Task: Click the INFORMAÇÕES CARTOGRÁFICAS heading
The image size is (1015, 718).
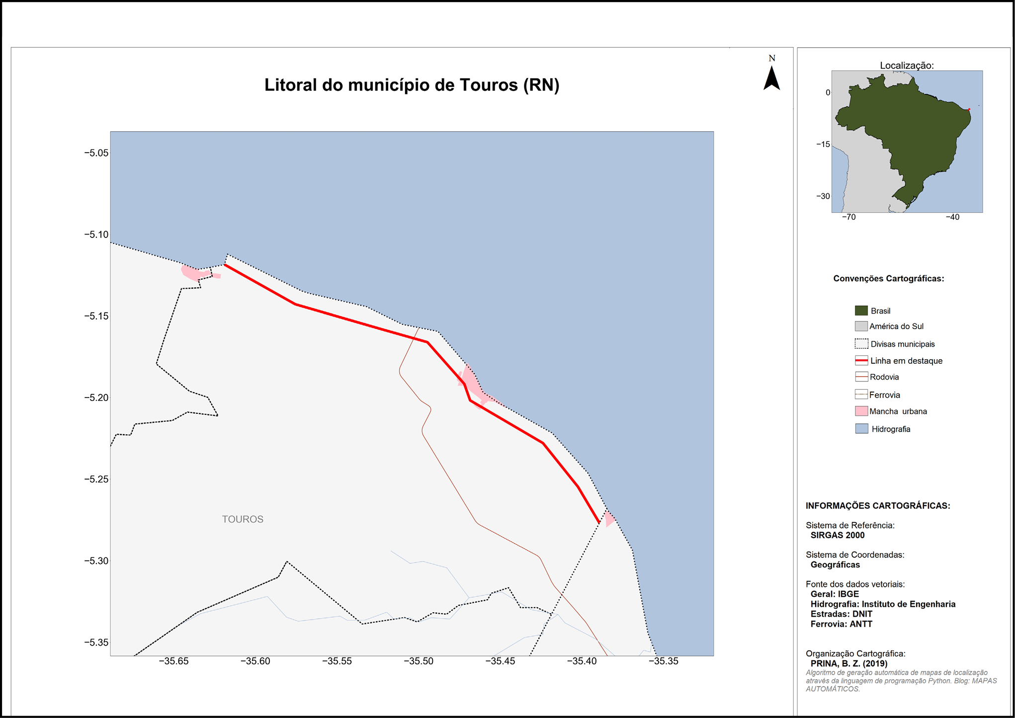Action: tap(877, 506)
